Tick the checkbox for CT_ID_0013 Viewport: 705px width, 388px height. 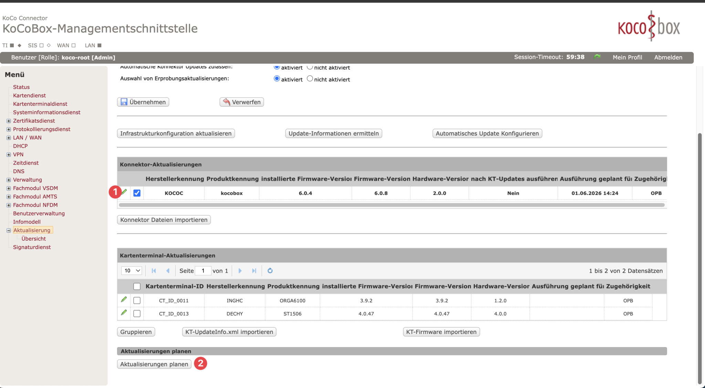click(x=137, y=313)
